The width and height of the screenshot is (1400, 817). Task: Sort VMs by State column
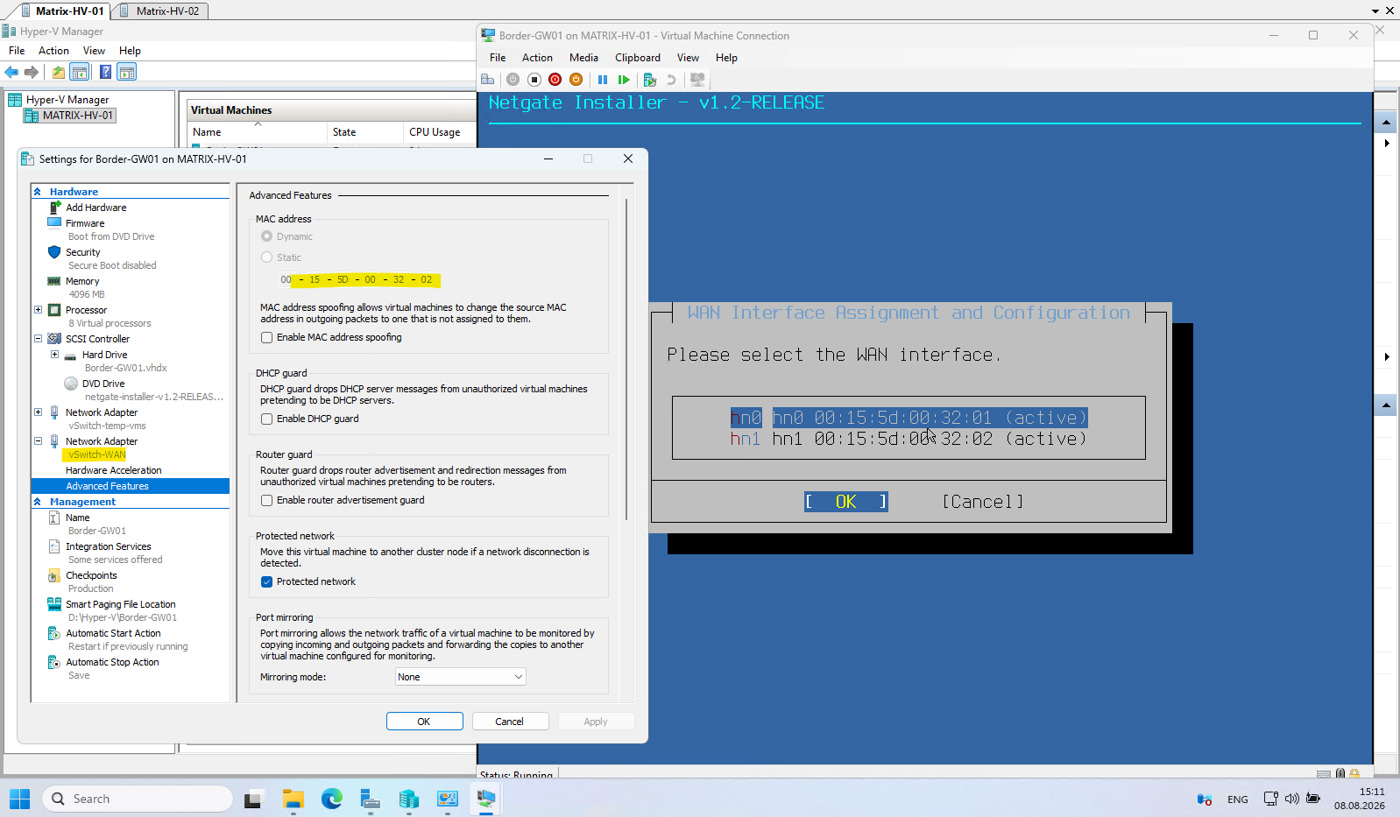[364, 132]
